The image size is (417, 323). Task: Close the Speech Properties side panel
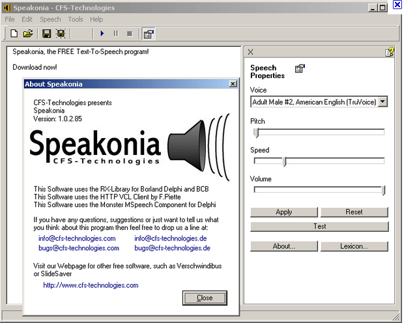tap(250, 52)
